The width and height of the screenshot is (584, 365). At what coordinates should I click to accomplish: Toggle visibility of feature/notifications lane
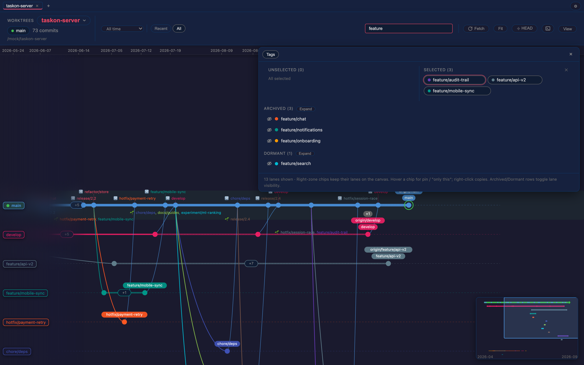pos(269,130)
